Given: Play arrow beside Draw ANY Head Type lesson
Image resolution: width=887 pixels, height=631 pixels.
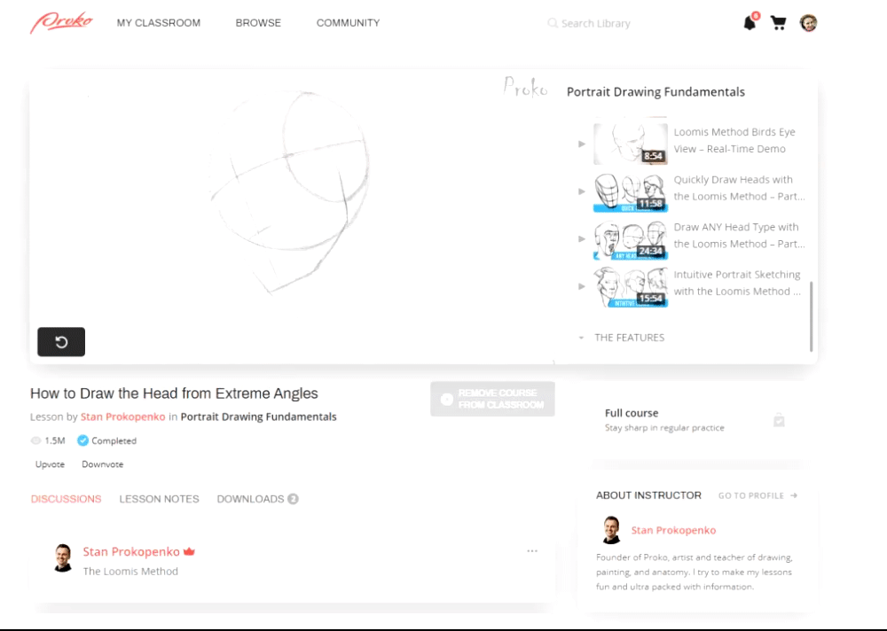Looking at the screenshot, I should pos(582,239).
